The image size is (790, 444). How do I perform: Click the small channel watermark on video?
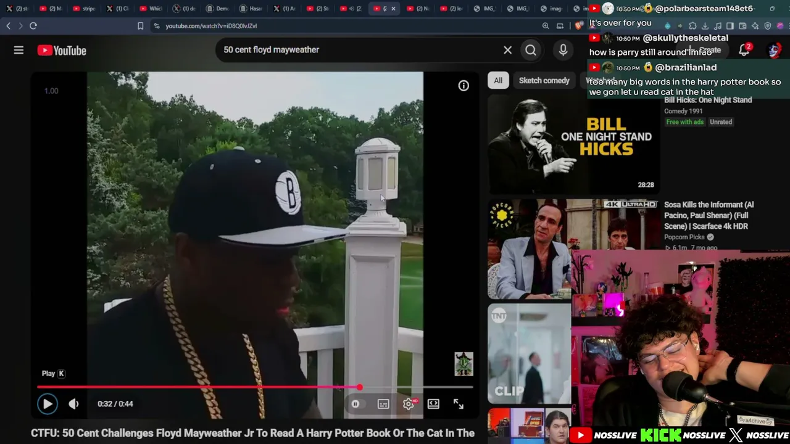point(464,364)
